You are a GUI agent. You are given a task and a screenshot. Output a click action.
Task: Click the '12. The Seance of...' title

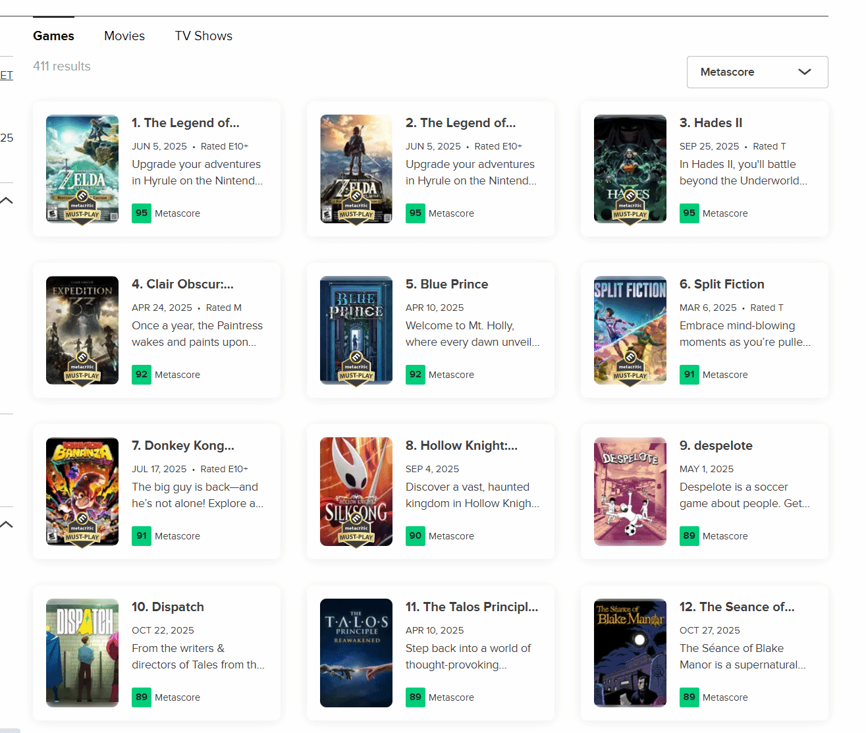(736, 607)
